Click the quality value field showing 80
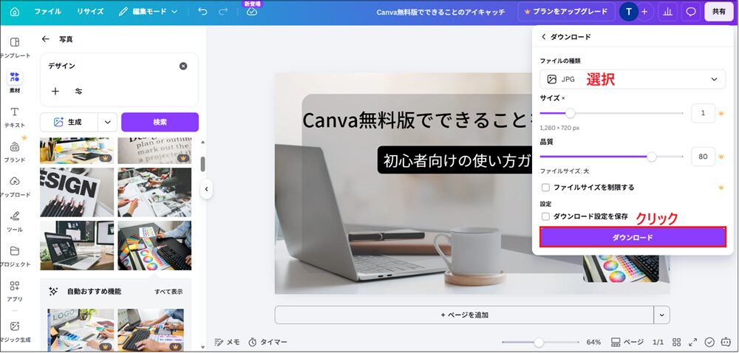739x353 pixels. (703, 157)
